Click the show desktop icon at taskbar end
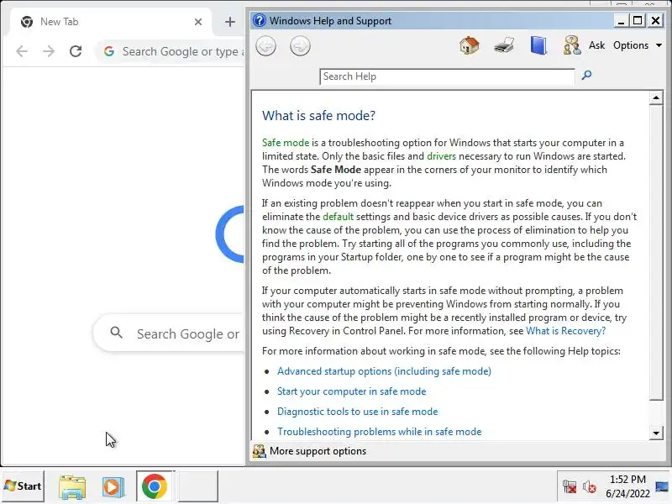This screenshot has width=672, height=504. tap(663, 486)
